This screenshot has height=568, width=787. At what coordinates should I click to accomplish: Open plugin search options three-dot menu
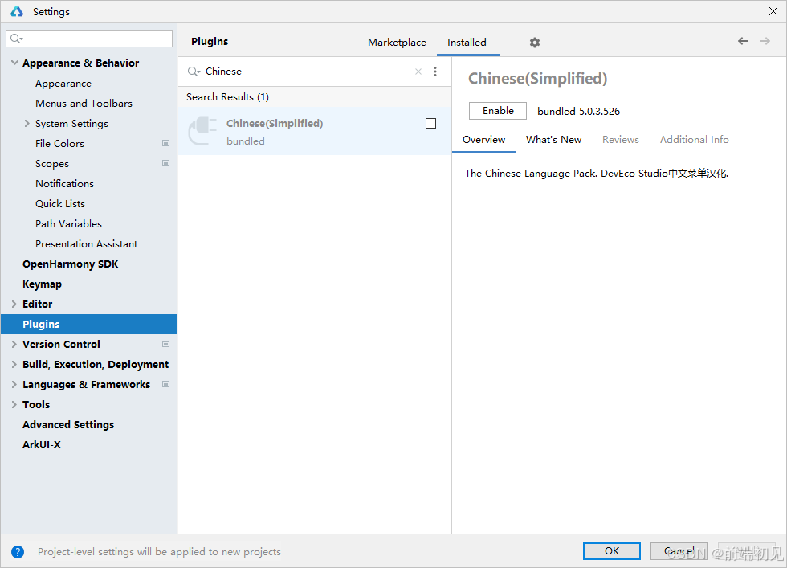435,72
